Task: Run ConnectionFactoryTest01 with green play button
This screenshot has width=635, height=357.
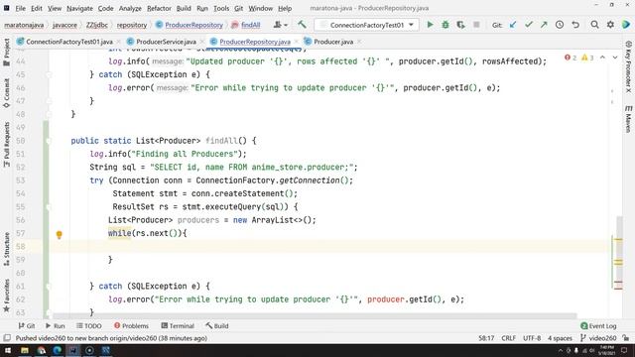Action: pos(430,25)
